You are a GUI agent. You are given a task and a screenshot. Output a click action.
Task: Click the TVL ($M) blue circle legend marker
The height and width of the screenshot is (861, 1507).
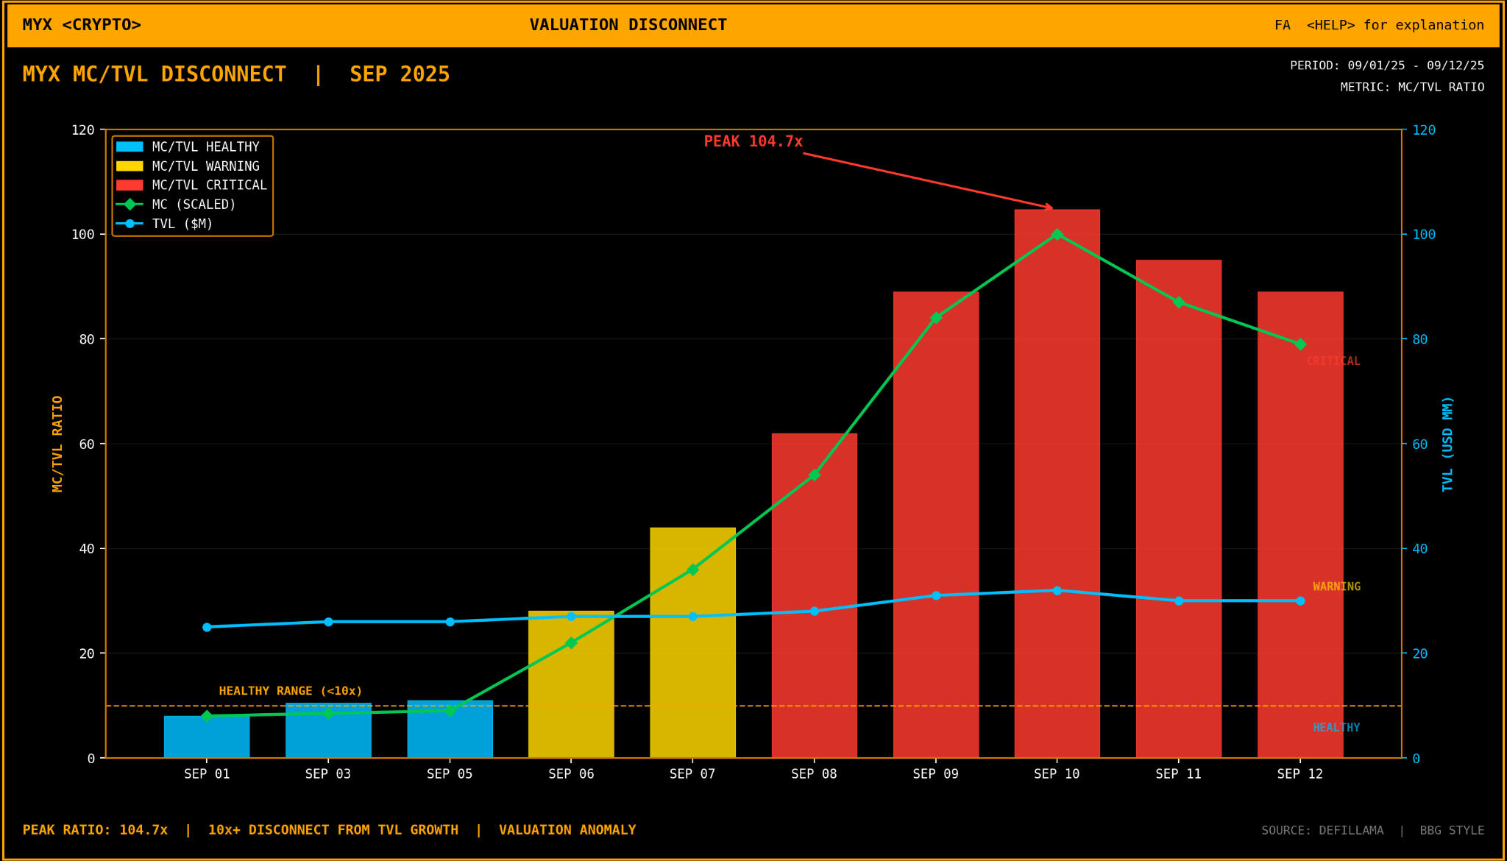click(130, 224)
